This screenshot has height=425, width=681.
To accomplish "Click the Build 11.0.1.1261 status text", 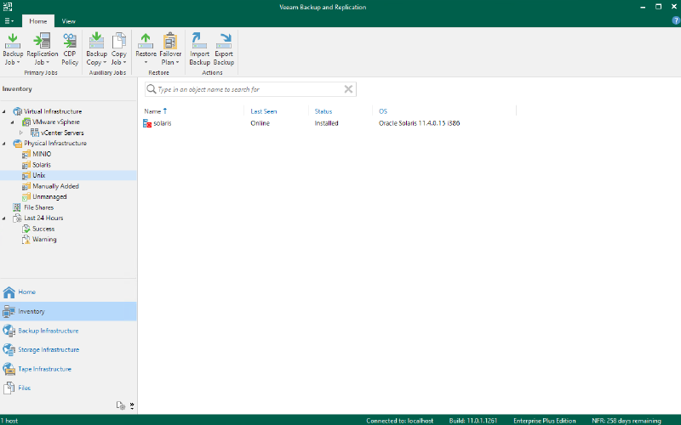I will (x=473, y=421).
